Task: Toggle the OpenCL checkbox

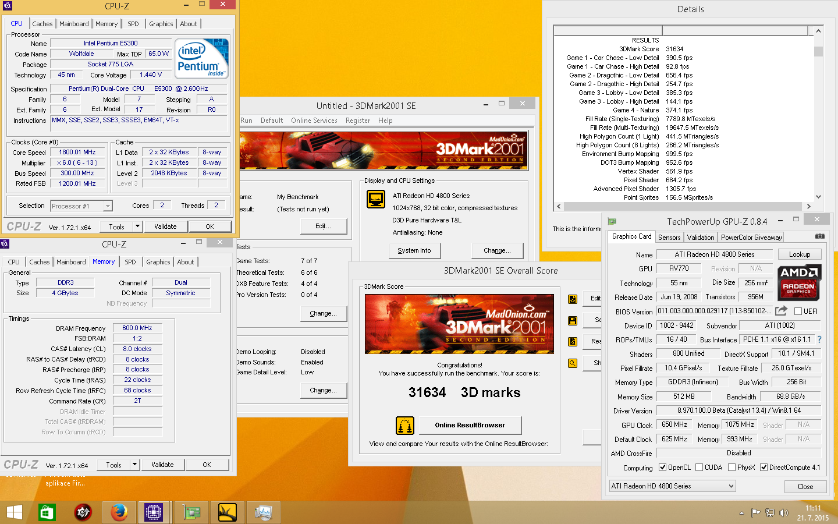Action: pos(662,468)
